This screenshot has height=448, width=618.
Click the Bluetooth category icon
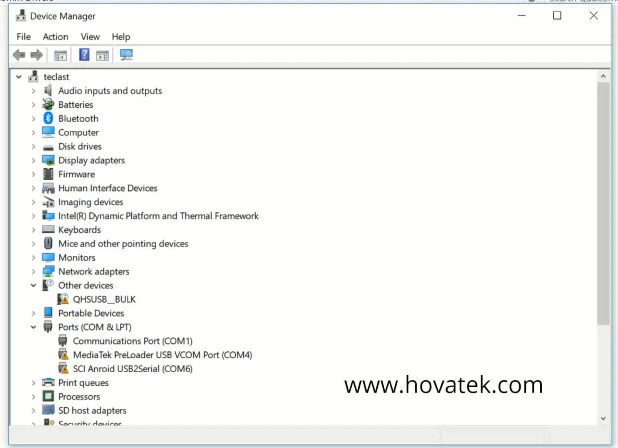point(48,118)
